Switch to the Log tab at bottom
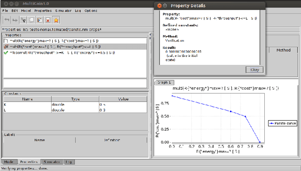The width and height of the screenshot is (301, 171). pos(69,162)
